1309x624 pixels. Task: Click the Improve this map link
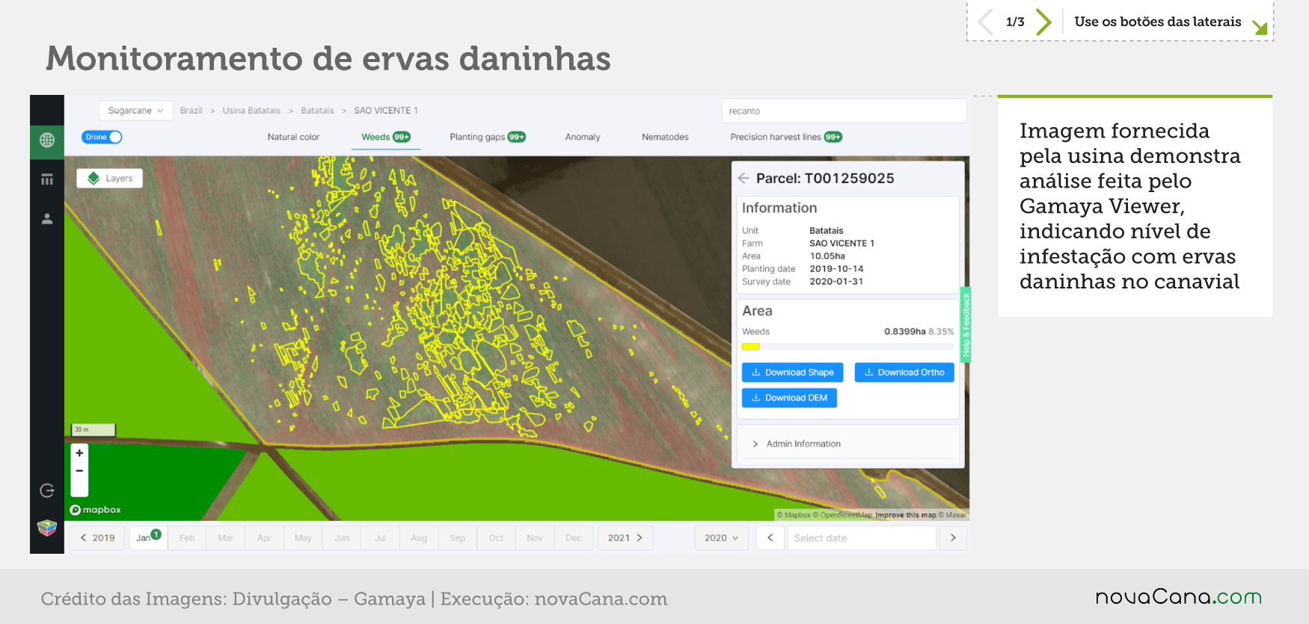pyautogui.click(x=906, y=515)
